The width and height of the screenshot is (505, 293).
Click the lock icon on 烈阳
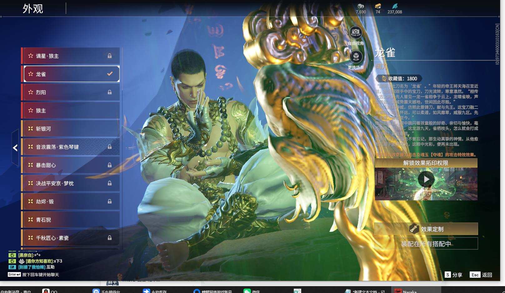[110, 92]
